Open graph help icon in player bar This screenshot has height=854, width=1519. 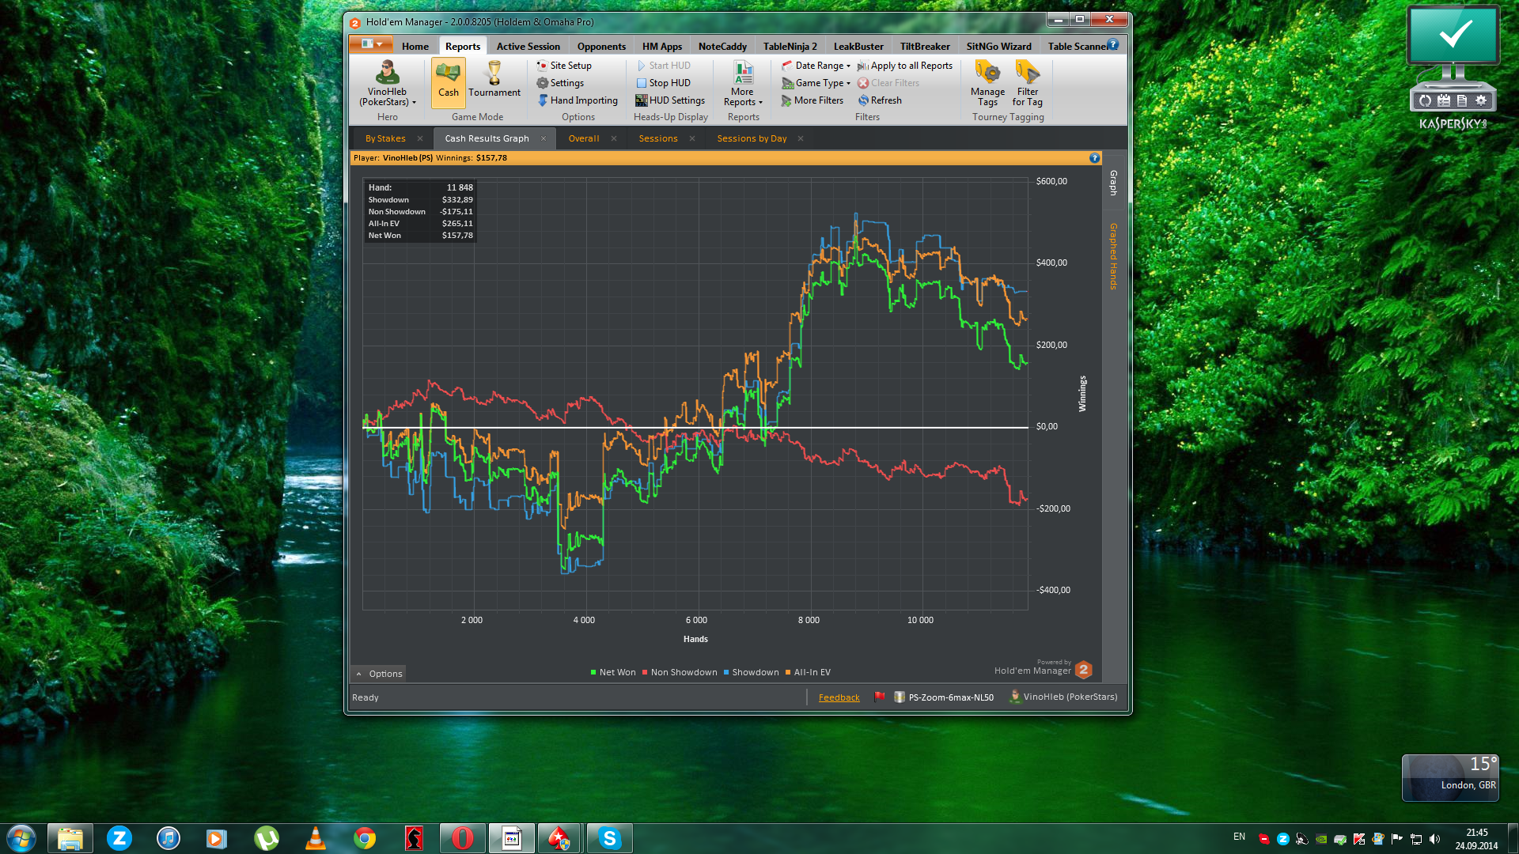click(x=1094, y=158)
